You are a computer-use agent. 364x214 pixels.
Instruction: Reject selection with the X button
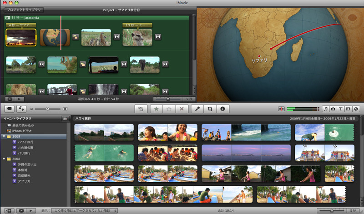point(182,109)
